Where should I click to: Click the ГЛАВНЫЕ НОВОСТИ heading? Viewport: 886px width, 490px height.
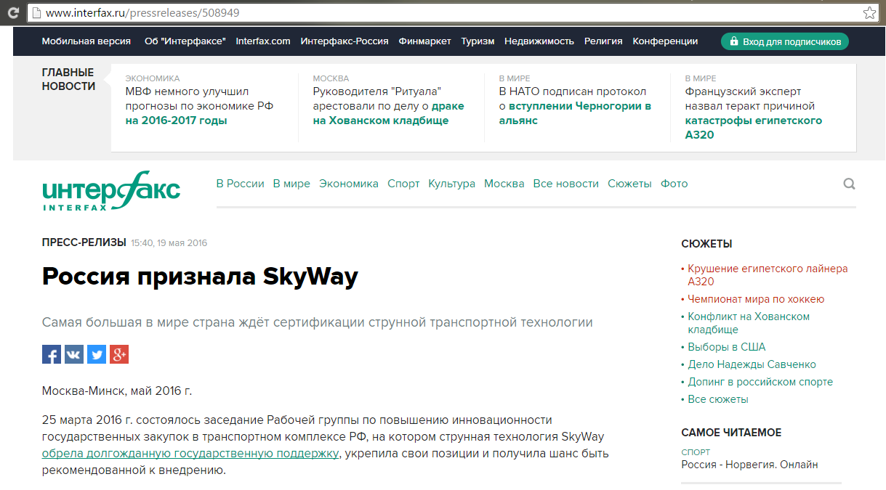(x=68, y=79)
